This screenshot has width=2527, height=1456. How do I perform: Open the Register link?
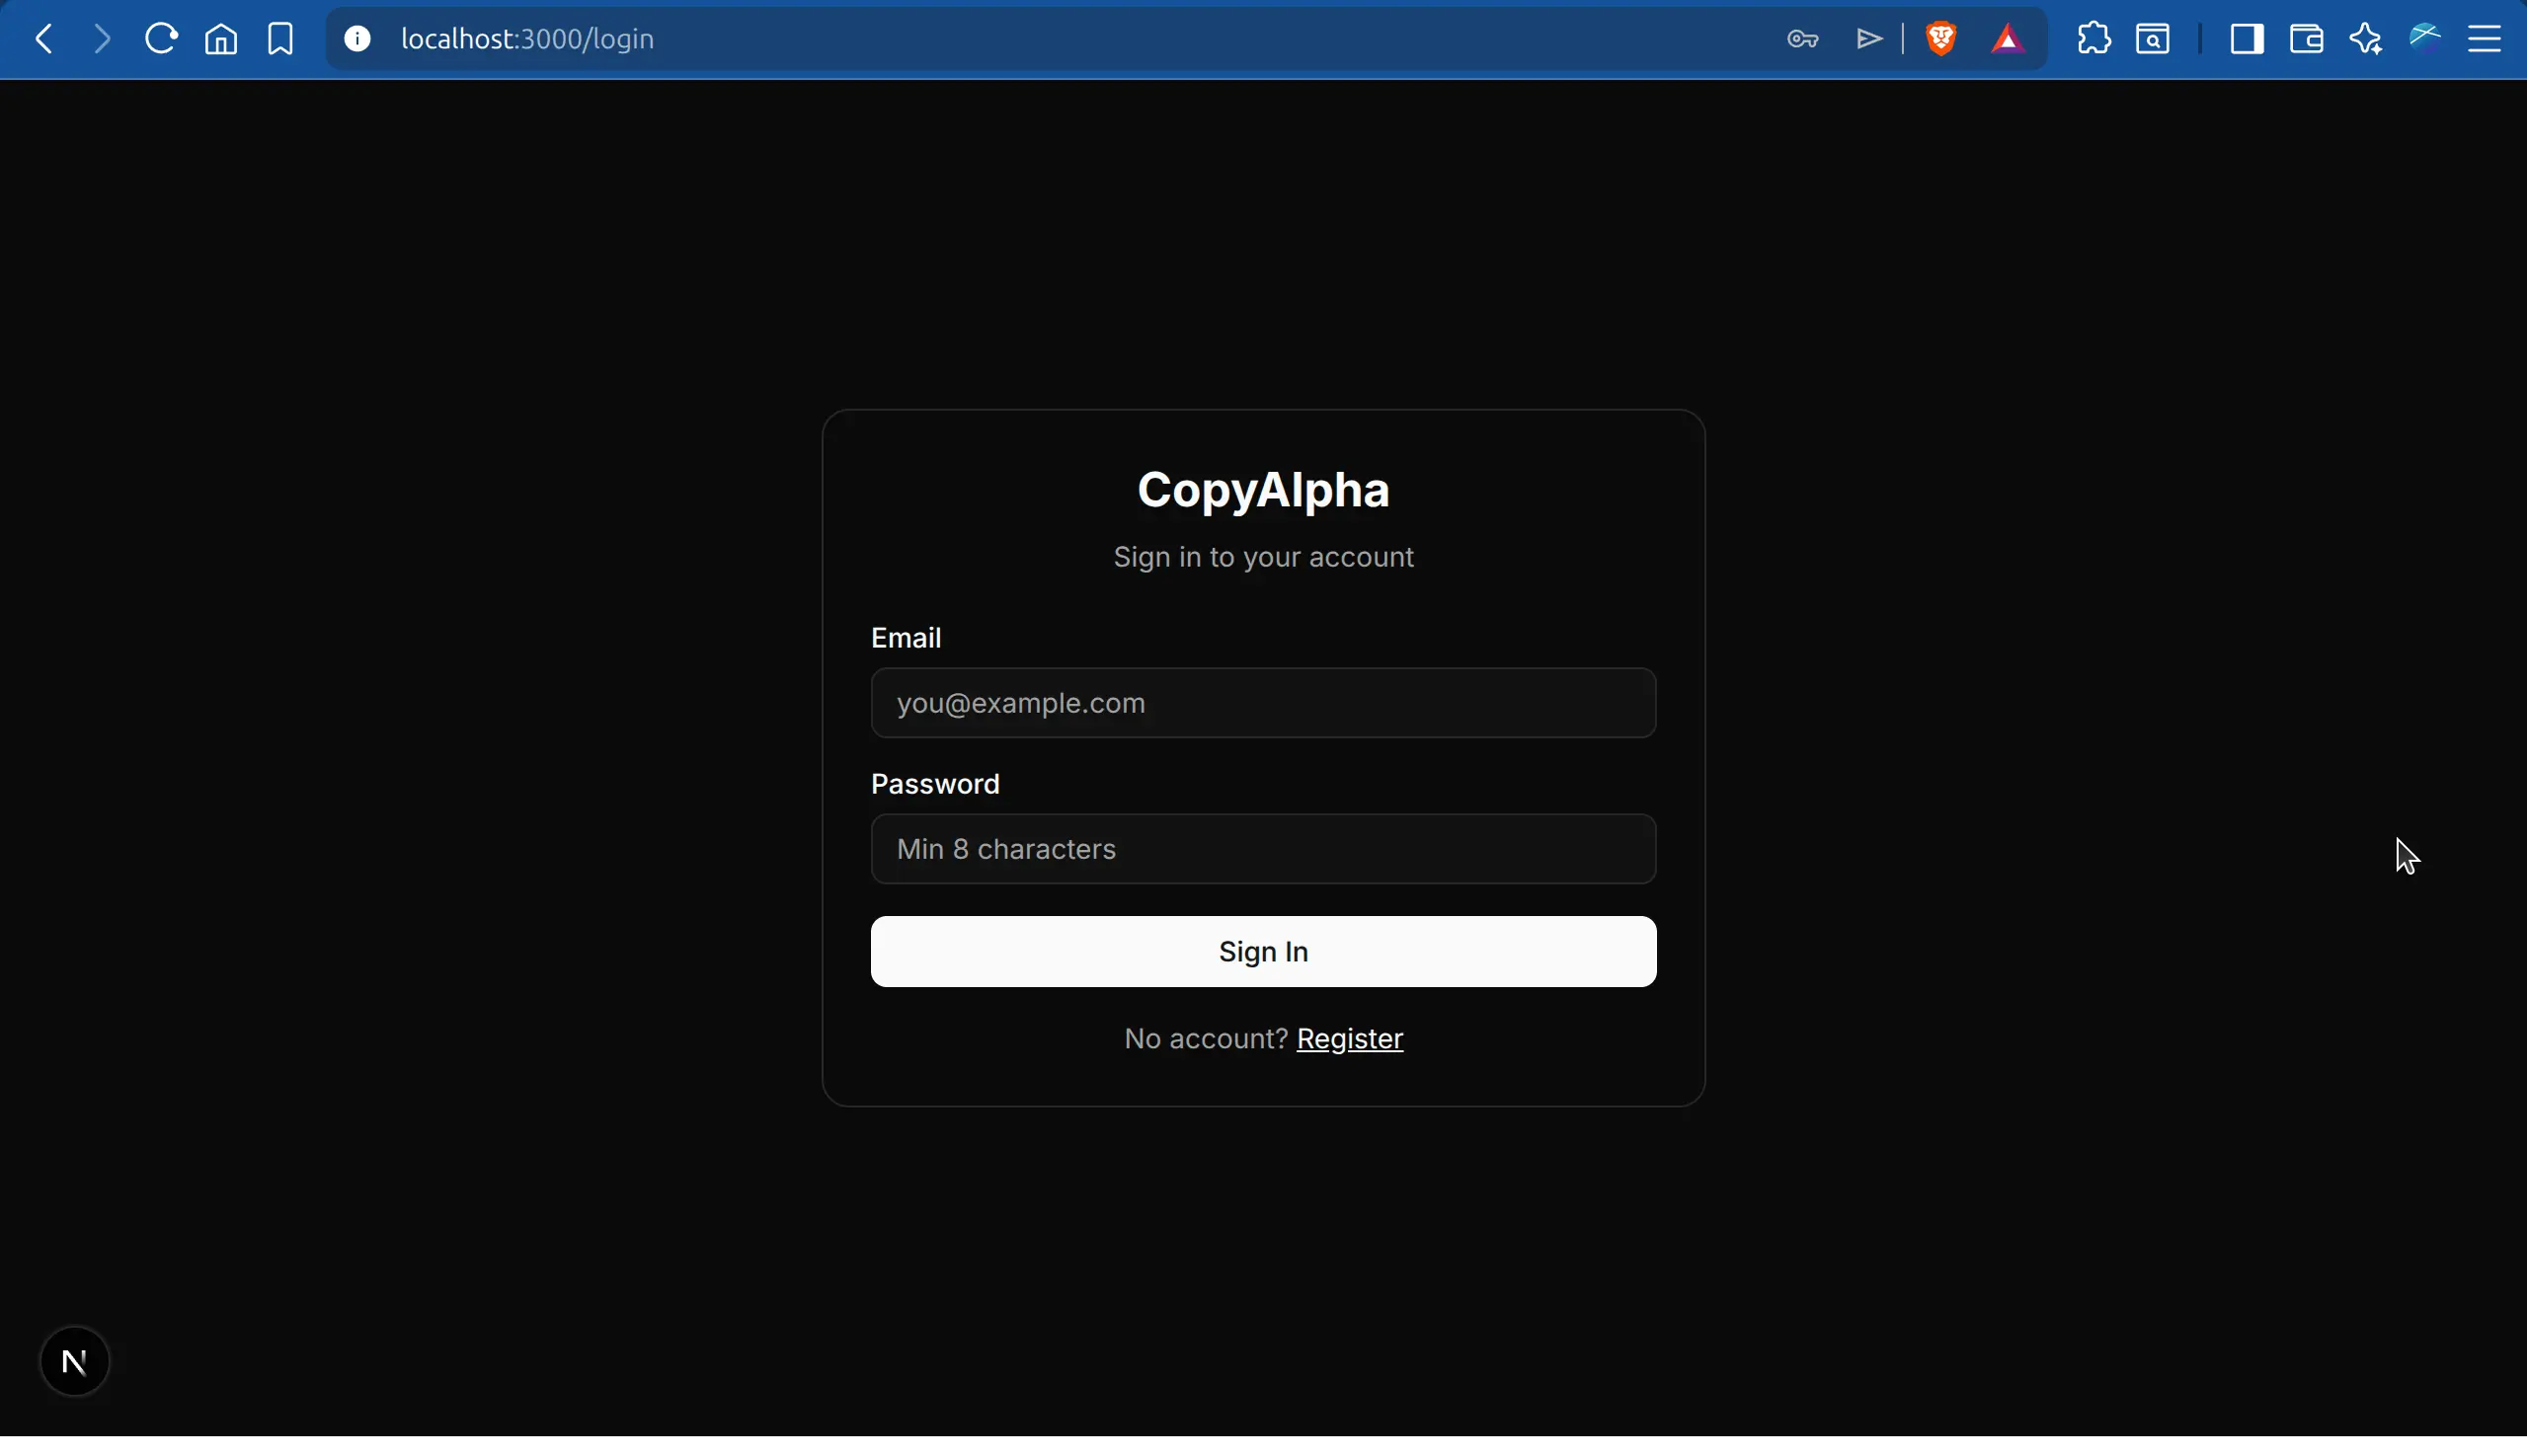coord(1350,1038)
